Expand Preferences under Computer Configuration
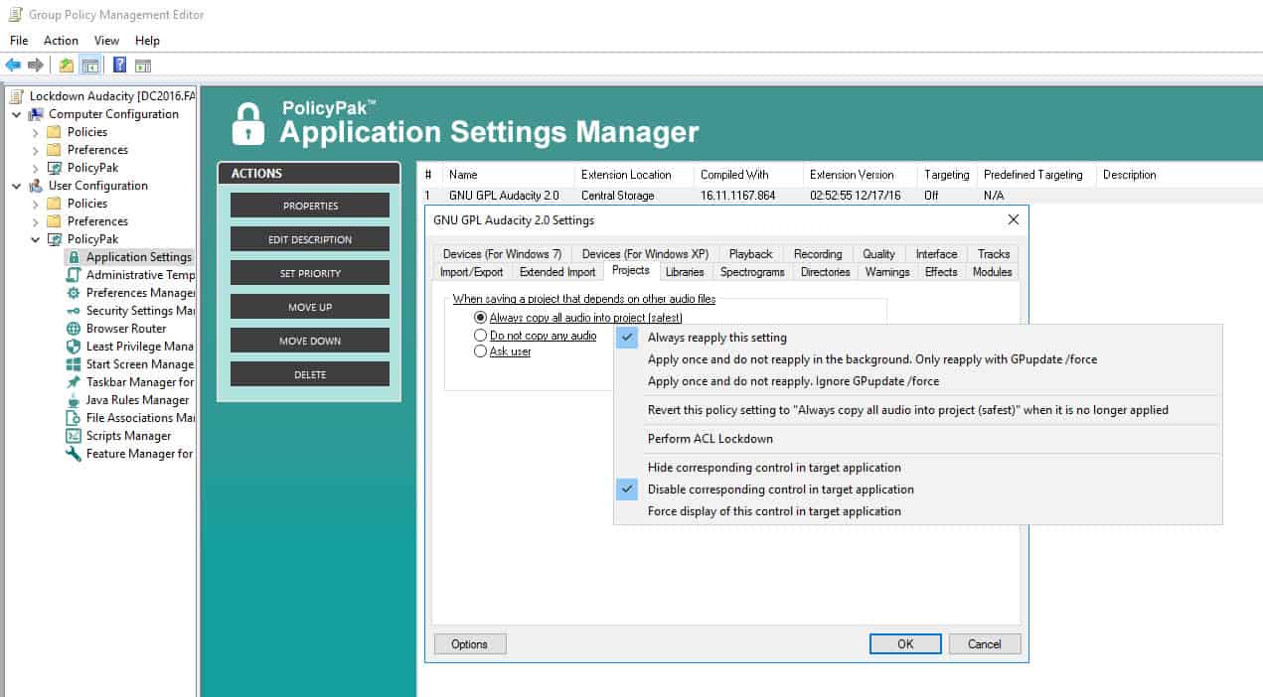Image resolution: width=1263 pixels, height=697 pixels. pos(35,150)
